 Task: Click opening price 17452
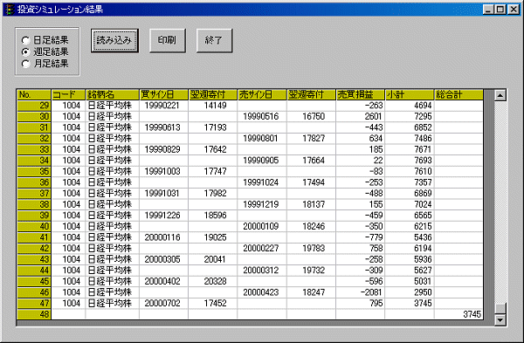(x=215, y=303)
